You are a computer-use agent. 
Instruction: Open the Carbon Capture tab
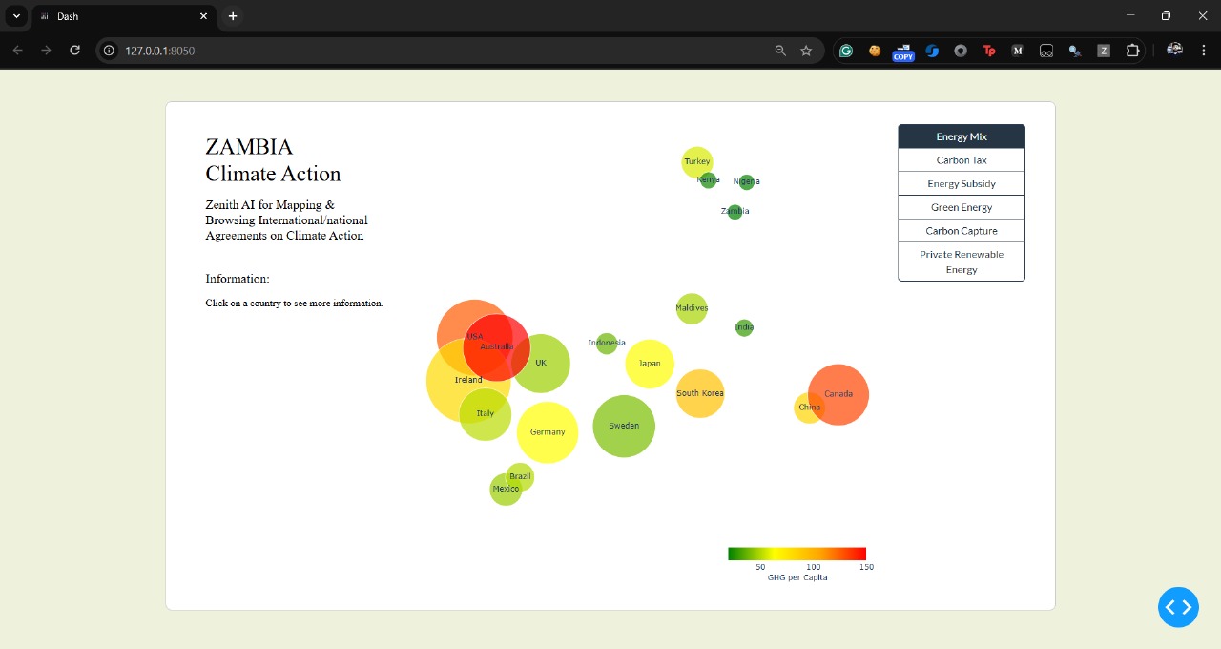[962, 231]
